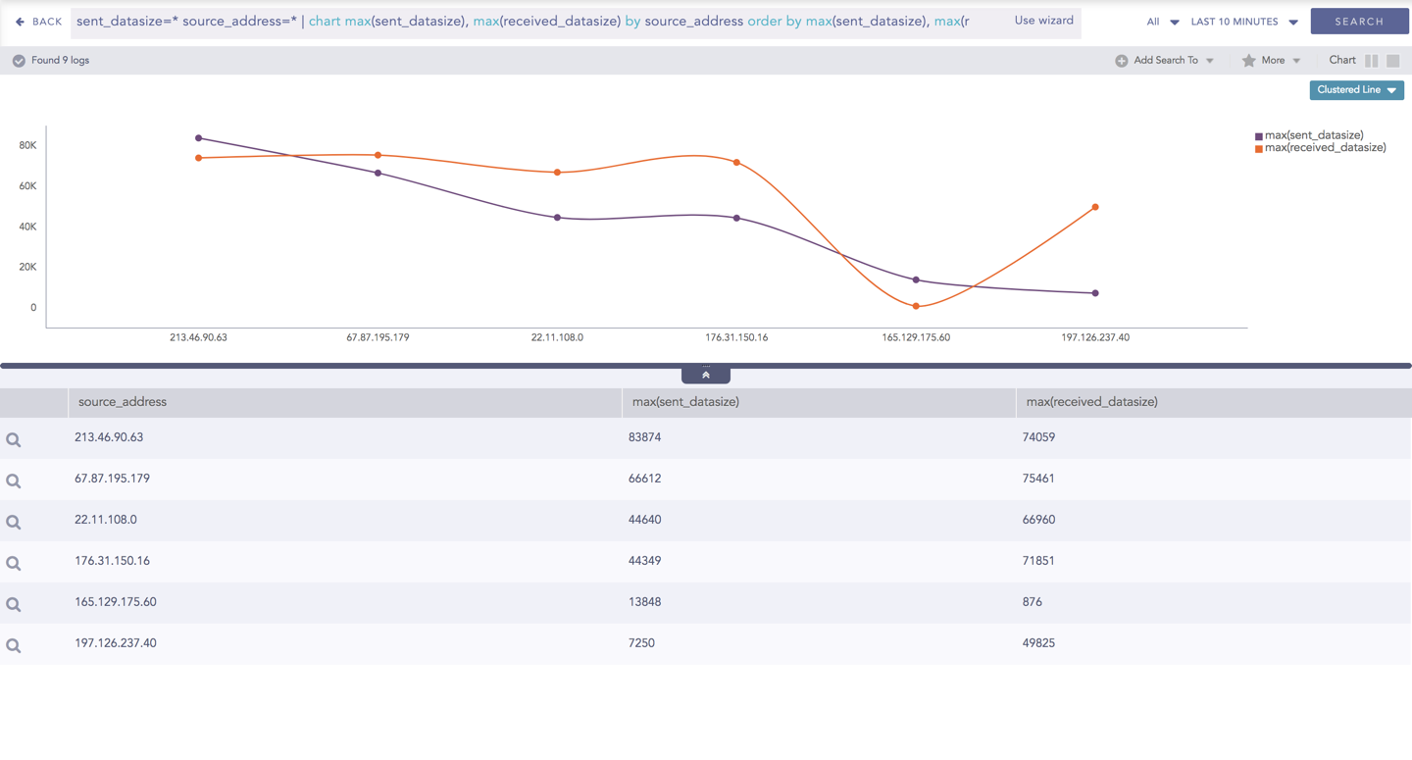Viewport: 1412px width, 760px height.
Task: Click magnifier icon for 213.46.90.63 row
Action: click(14, 440)
